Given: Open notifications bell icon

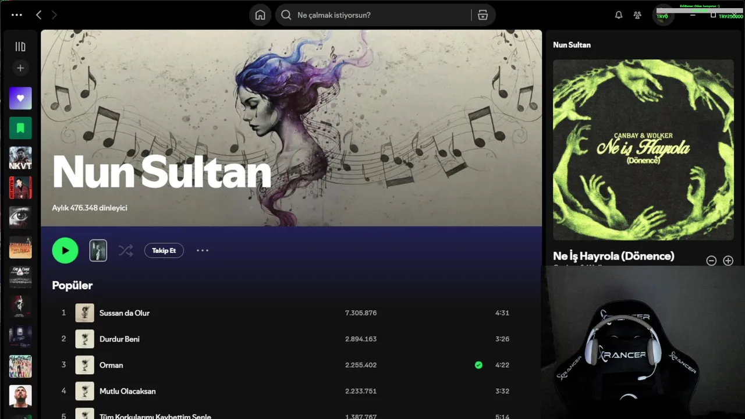Looking at the screenshot, I should click(619, 15).
